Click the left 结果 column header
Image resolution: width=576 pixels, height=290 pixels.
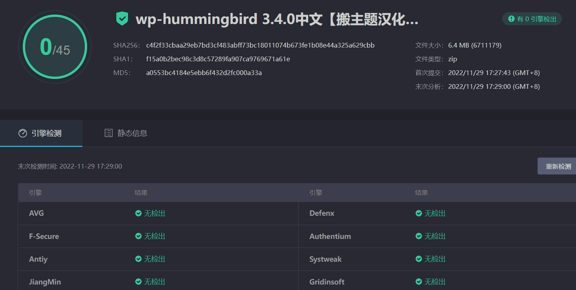click(141, 193)
